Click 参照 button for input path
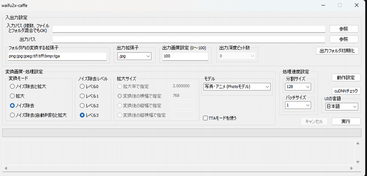The width and height of the screenshot is (367, 176). 344,29
